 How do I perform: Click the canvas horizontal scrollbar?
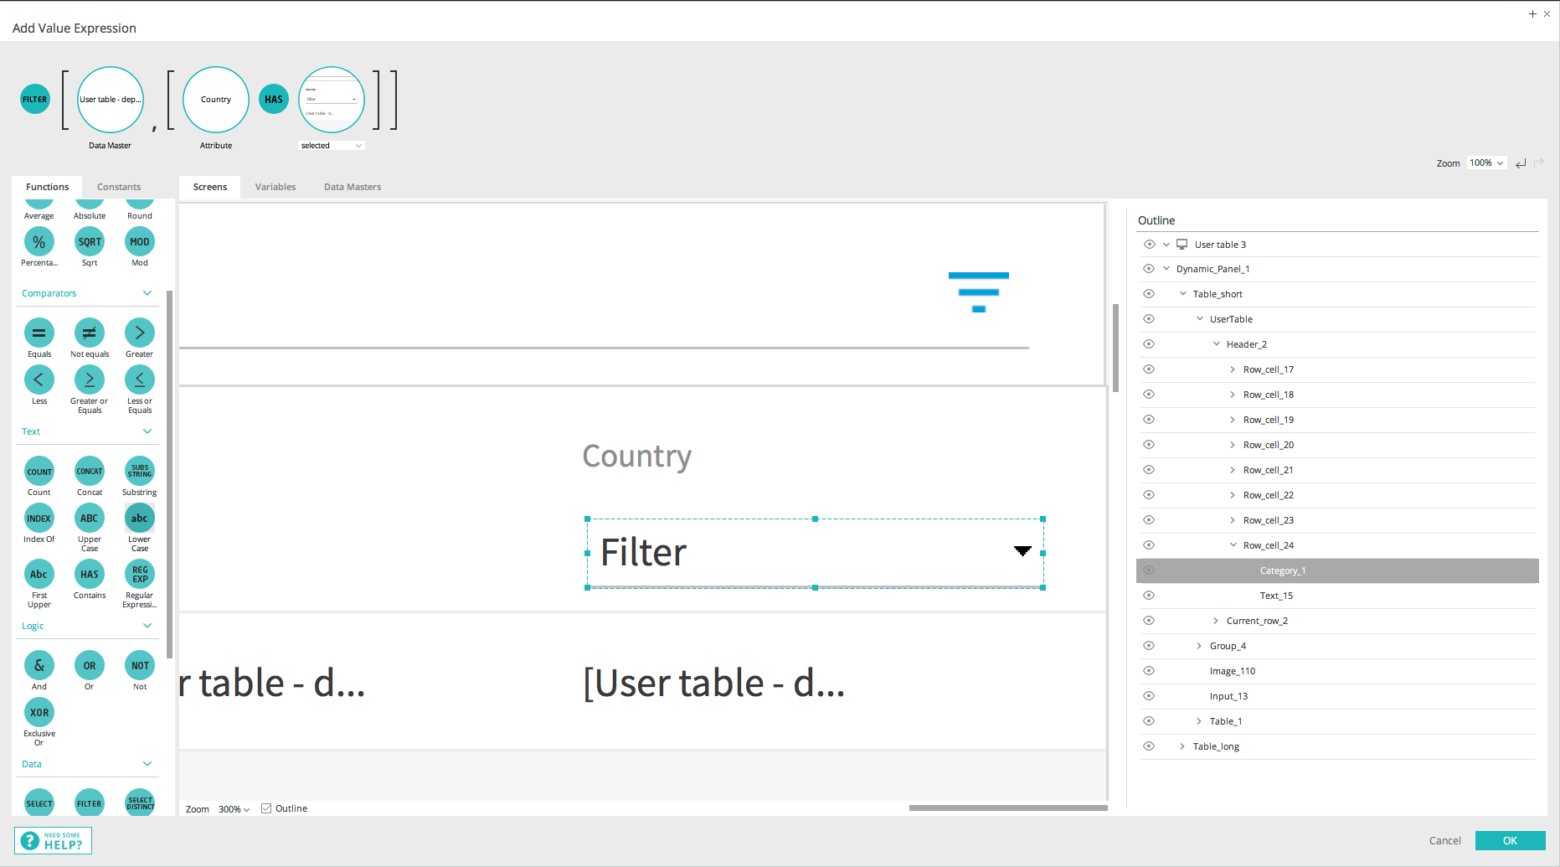1007,808
